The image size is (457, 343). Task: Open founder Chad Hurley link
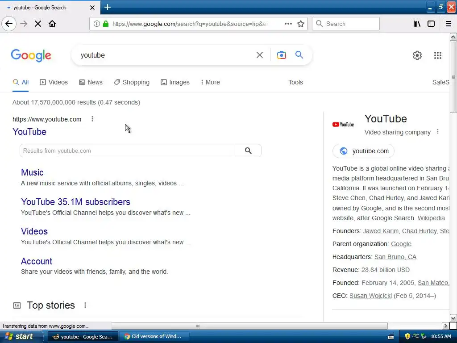point(420,231)
